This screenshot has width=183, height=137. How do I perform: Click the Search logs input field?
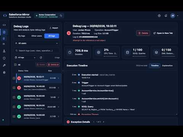click(x=37, y=51)
